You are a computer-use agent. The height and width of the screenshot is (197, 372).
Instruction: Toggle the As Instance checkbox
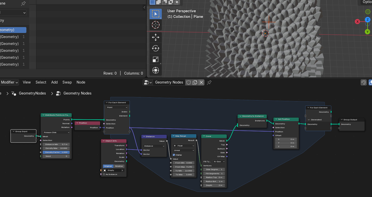point(104,174)
